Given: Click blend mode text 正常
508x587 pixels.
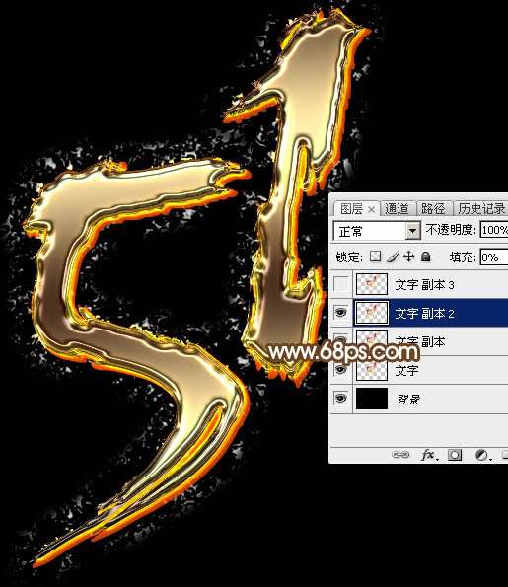Looking at the screenshot, I should [350, 232].
